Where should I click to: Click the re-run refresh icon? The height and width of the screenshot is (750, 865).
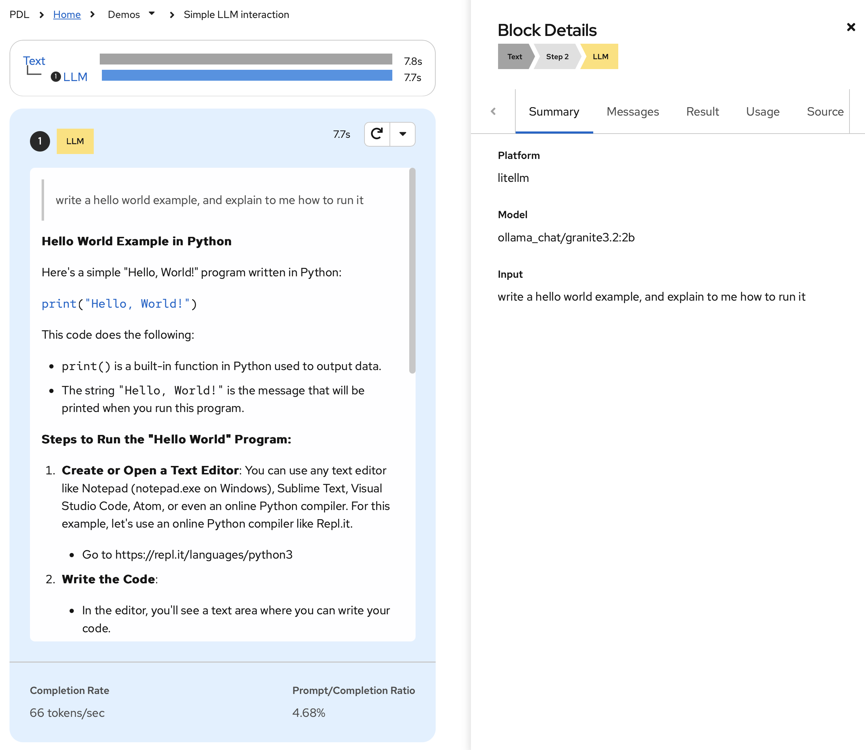pyautogui.click(x=377, y=134)
